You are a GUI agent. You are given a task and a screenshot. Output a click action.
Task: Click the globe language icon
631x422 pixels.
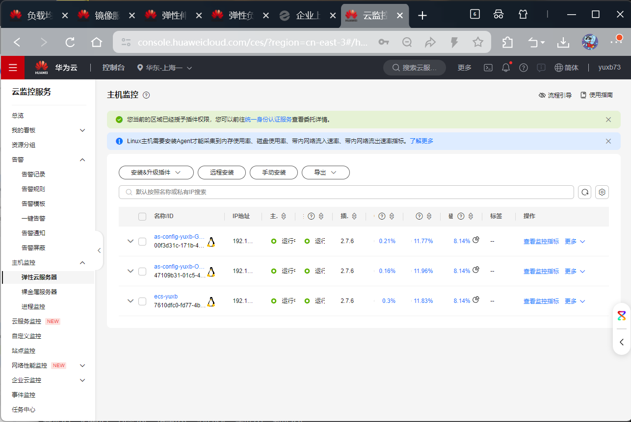pos(558,68)
